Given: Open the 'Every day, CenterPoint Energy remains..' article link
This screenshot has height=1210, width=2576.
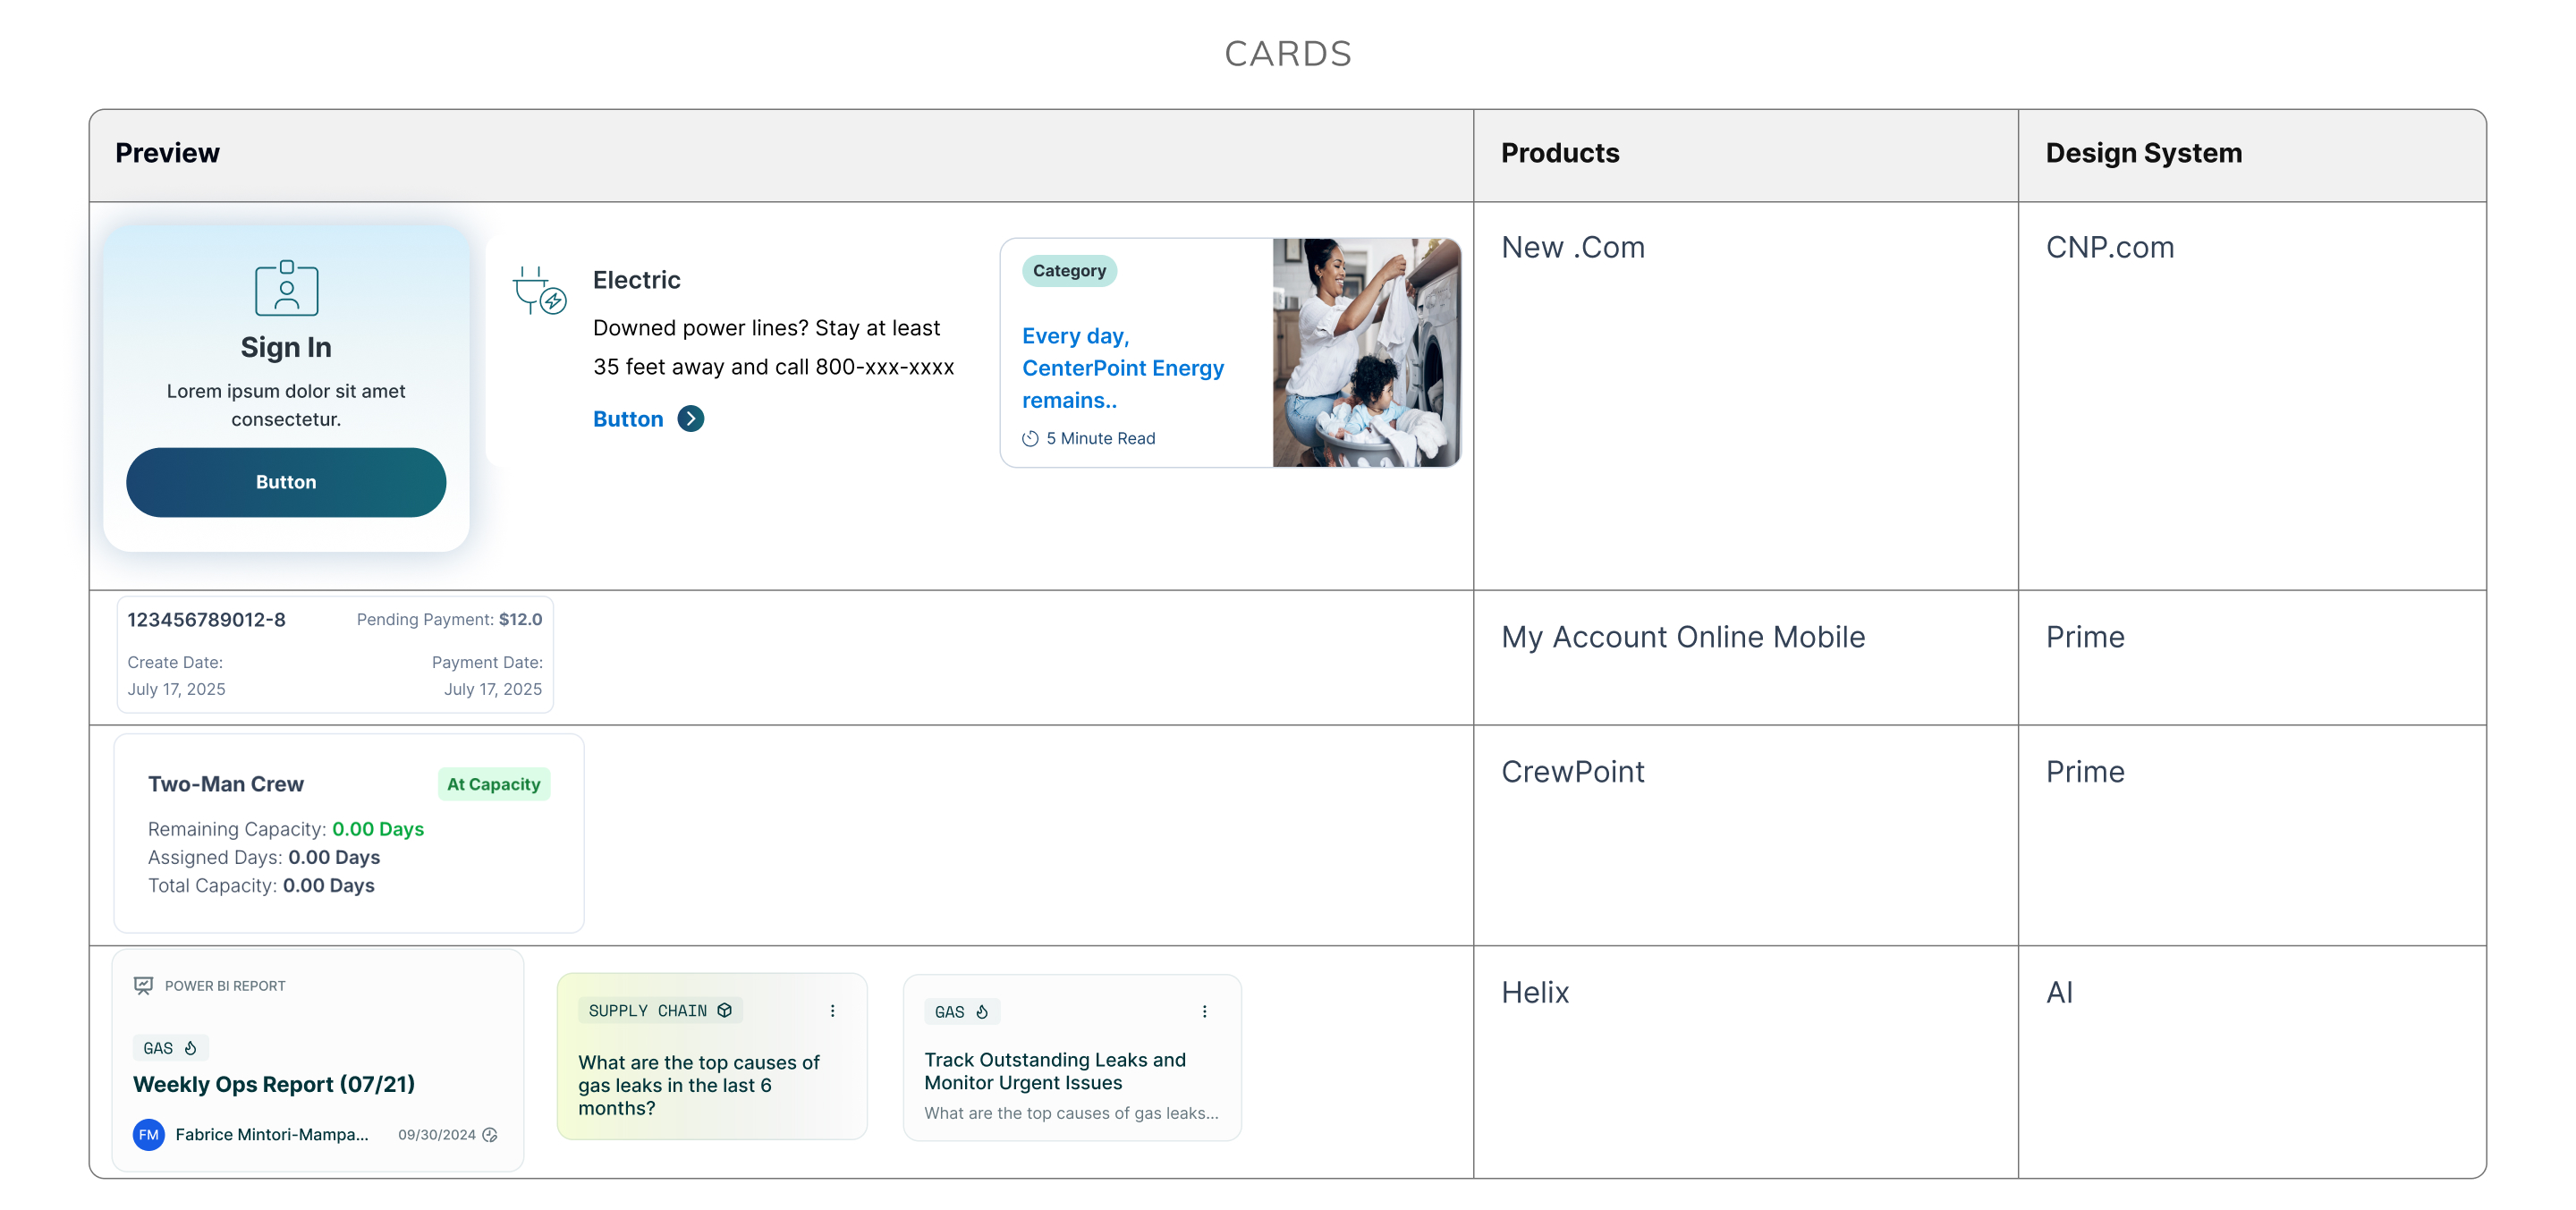Looking at the screenshot, I should click(x=1122, y=368).
